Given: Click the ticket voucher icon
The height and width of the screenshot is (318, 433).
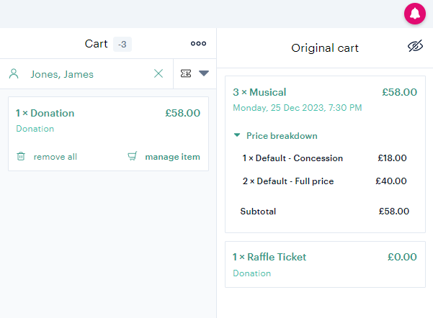Looking at the screenshot, I should 186,73.
